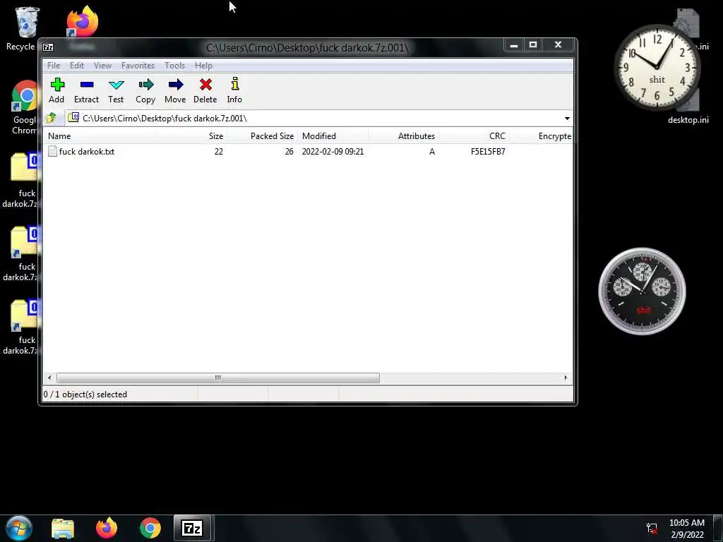Image resolution: width=723 pixels, height=542 pixels.
Task: Click the modified date 2022-02-09 09:21
Action: [x=333, y=151]
